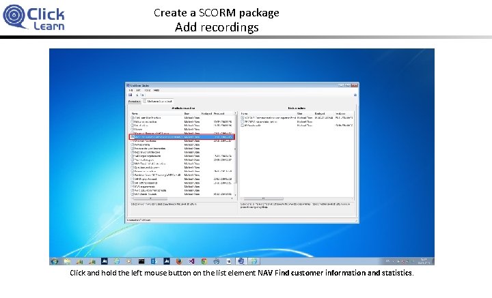Image resolution: width=492 pixels, height=298 pixels.
Task: Open Outlook from the taskbar
Action: (x=154, y=261)
